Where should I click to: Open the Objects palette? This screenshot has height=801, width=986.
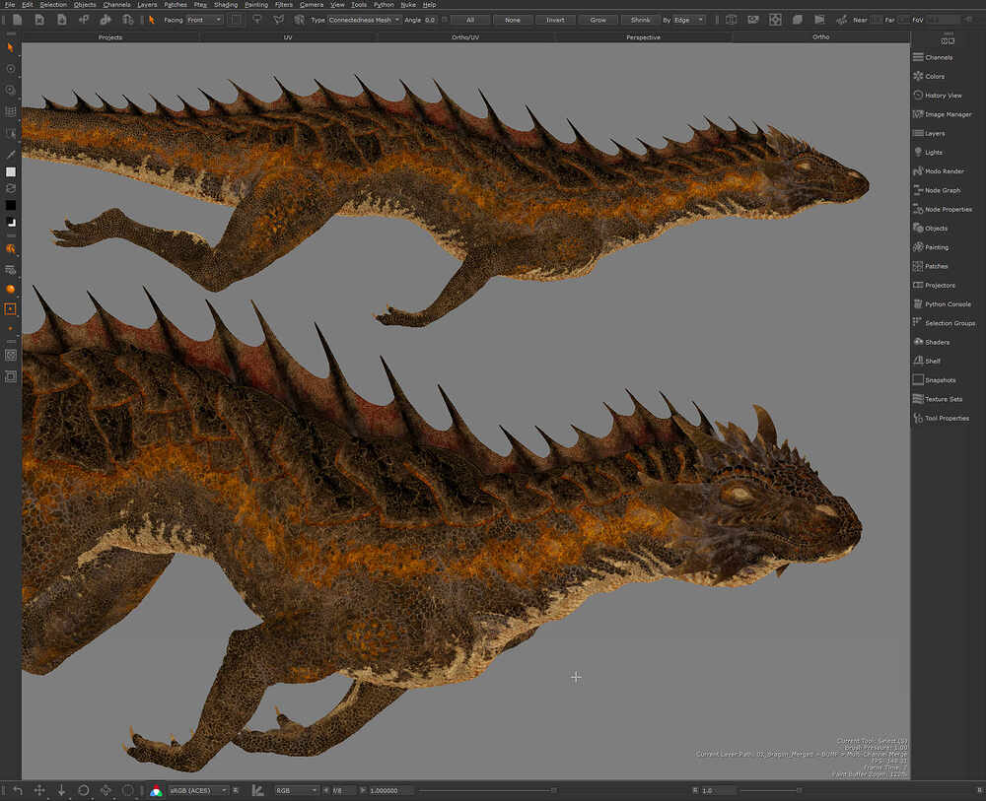point(930,228)
